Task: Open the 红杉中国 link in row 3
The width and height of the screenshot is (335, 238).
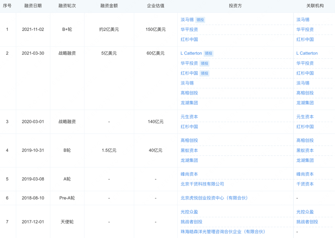Action: (x=189, y=127)
